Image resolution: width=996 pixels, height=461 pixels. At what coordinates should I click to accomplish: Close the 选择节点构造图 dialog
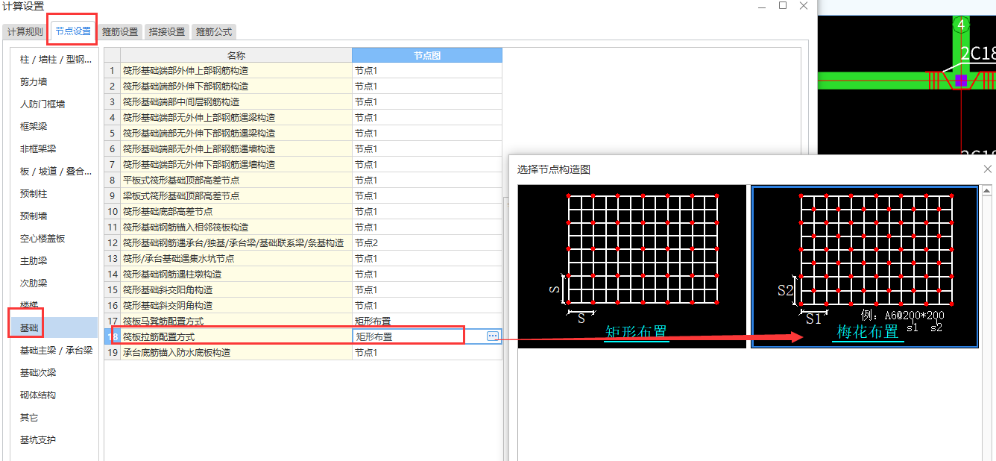[988, 169]
